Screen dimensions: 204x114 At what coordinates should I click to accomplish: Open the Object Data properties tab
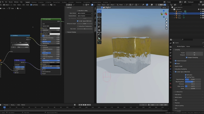tap(171, 81)
